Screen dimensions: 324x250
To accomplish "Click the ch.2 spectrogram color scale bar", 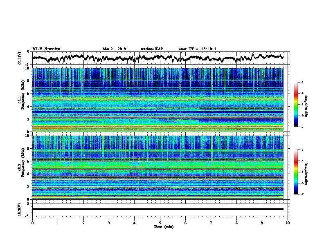I will [296, 172].
